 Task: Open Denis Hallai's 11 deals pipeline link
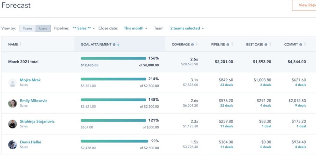click(x=226, y=147)
